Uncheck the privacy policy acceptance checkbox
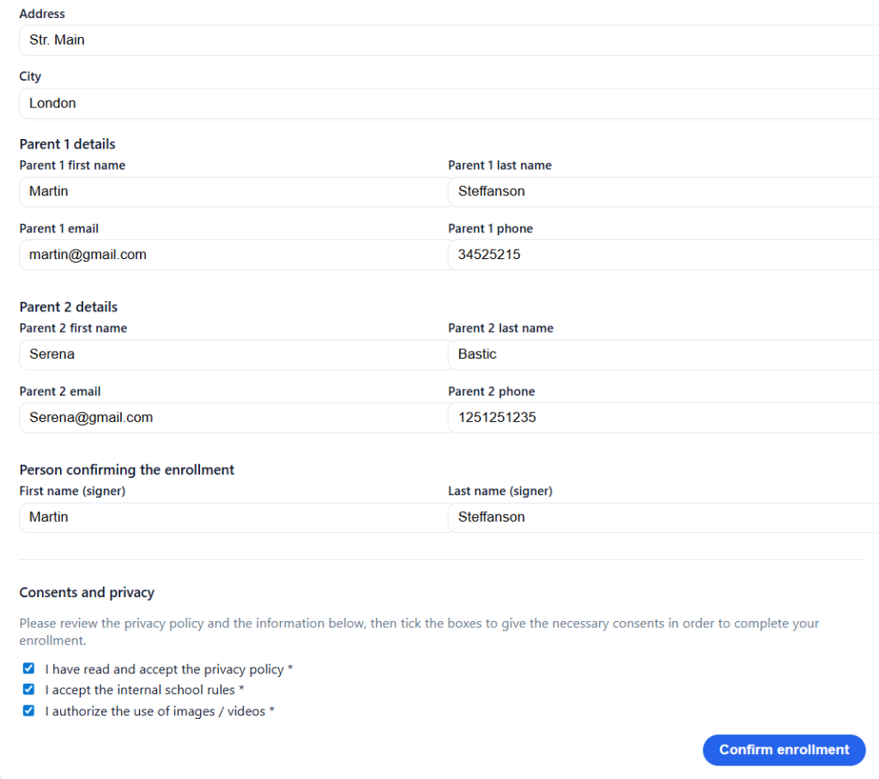The image size is (879, 779). [28, 667]
